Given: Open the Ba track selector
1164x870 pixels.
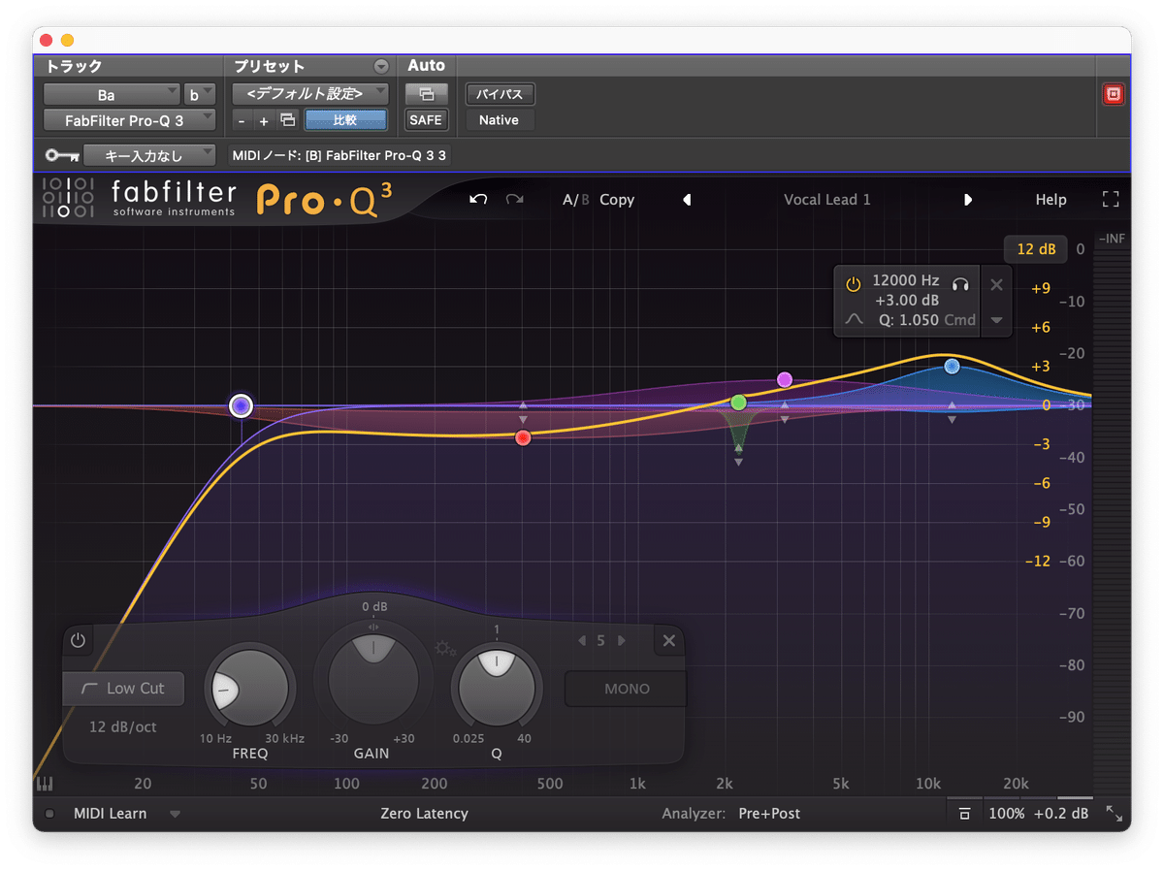Looking at the screenshot, I should [112, 95].
